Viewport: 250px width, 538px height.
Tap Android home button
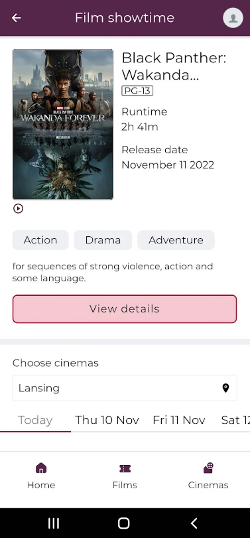click(124, 523)
